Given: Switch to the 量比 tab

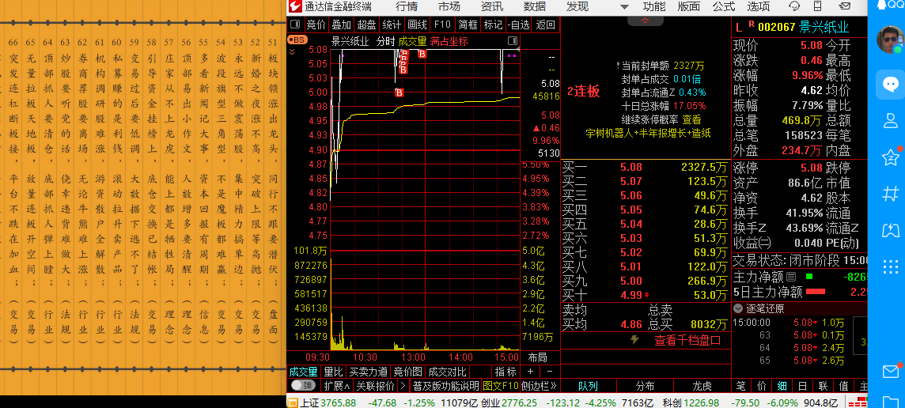Looking at the screenshot, I should coord(333,372).
